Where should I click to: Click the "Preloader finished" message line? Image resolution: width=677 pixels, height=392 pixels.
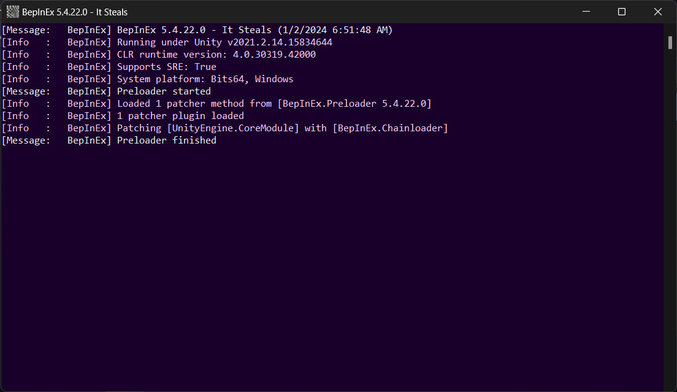(166, 140)
